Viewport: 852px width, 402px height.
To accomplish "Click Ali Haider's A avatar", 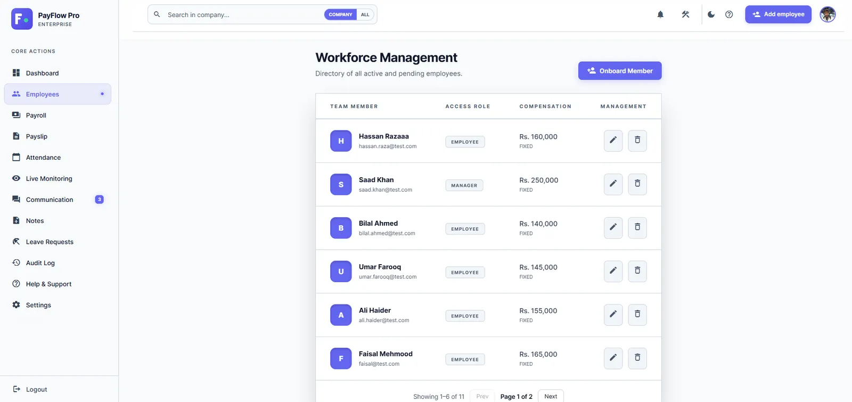I will [x=341, y=315].
